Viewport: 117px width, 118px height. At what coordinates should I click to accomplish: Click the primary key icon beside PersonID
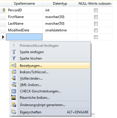tap(4, 10)
